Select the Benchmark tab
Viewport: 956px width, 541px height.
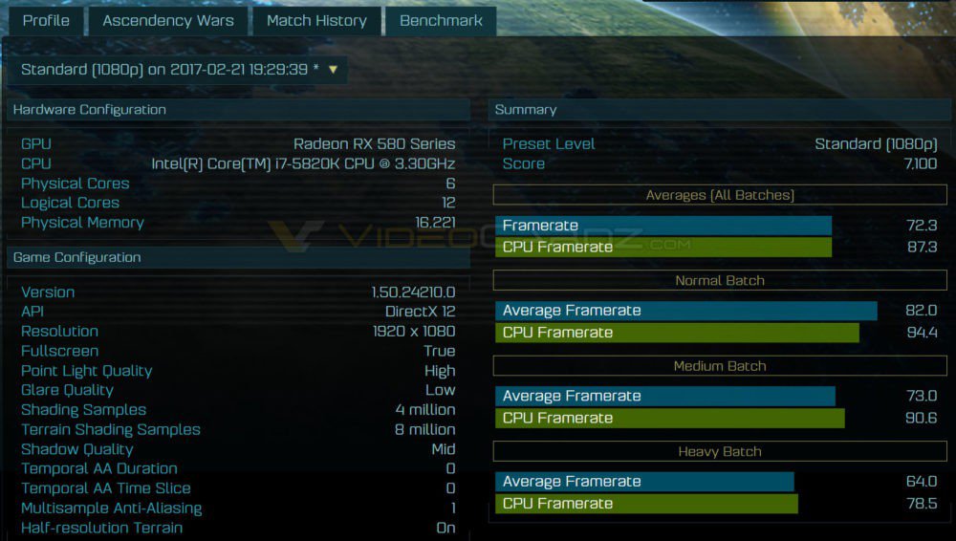coord(441,20)
